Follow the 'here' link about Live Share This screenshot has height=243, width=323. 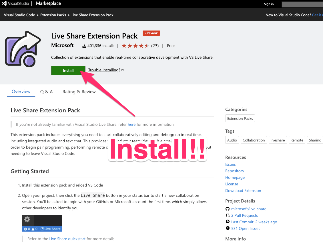(132, 124)
